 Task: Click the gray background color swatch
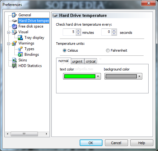[121, 76]
